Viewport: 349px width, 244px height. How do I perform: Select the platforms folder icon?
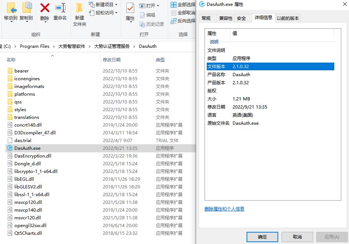pos(10,94)
